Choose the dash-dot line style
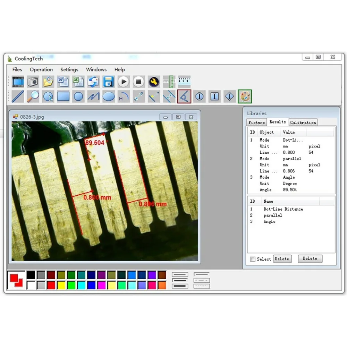Viewport: 347px width, 347px height. [202, 280]
